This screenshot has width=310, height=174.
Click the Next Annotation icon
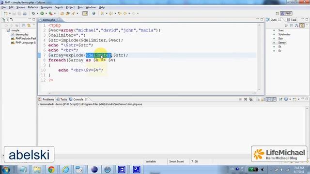102,14
